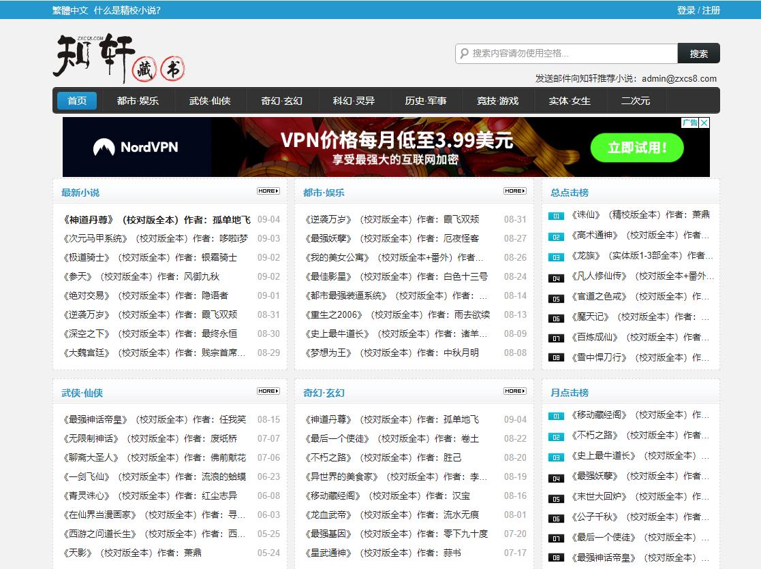Close the NordVPN ad banner
Screen dimensions: 761x569
click(704, 123)
